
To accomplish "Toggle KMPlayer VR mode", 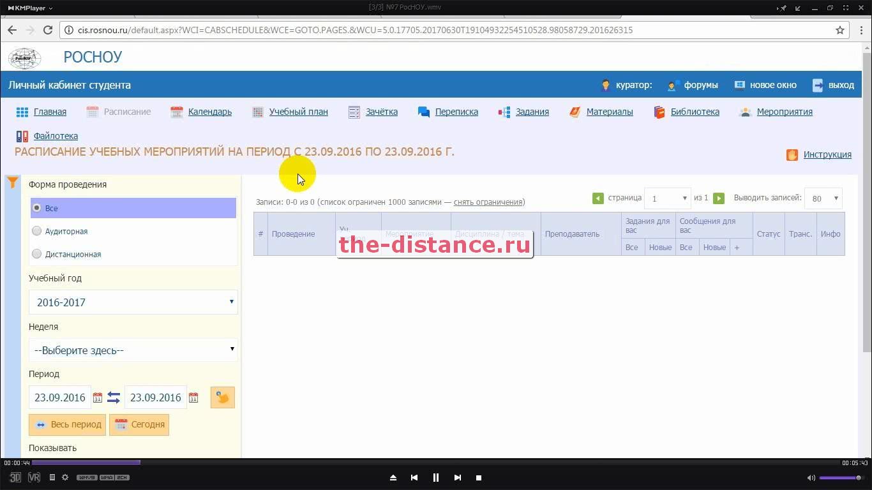I will [x=34, y=477].
